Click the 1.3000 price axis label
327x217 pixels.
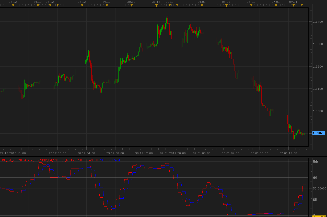pos(318,111)
